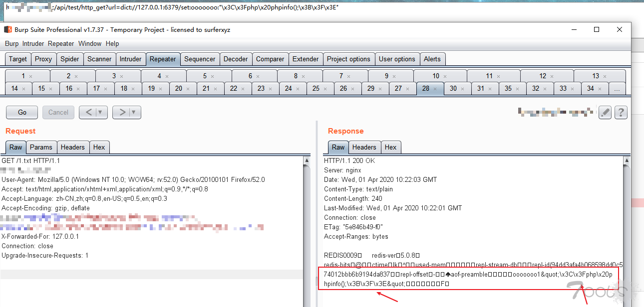This screenshot has height=307, width=644.
Task: Switch to the Sequencer tab
Action: click(200, 59)
